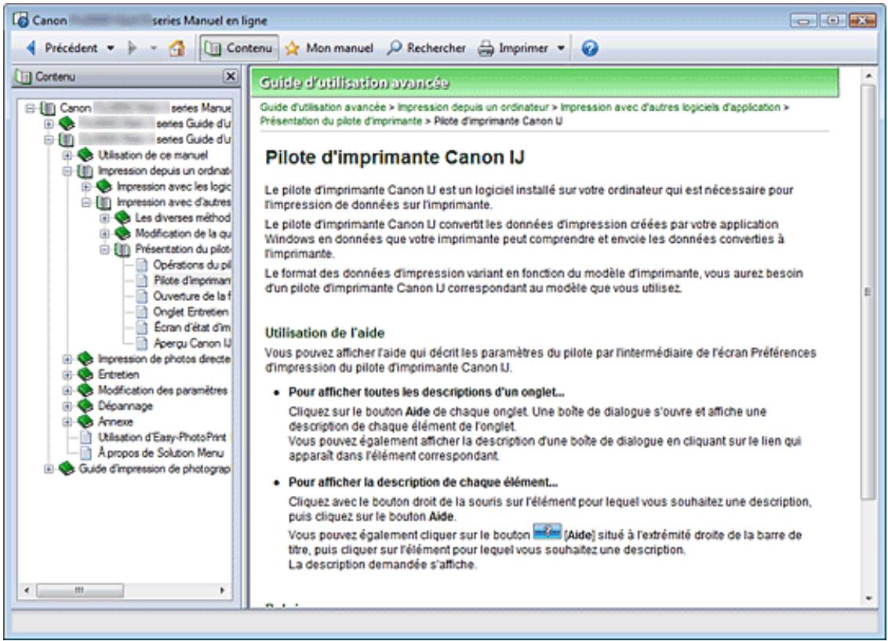Screen dimensions: 888x641
Task: Follow Présentation du pilote d'imprimante breadcrumb link
Action: tap(341, 121)
